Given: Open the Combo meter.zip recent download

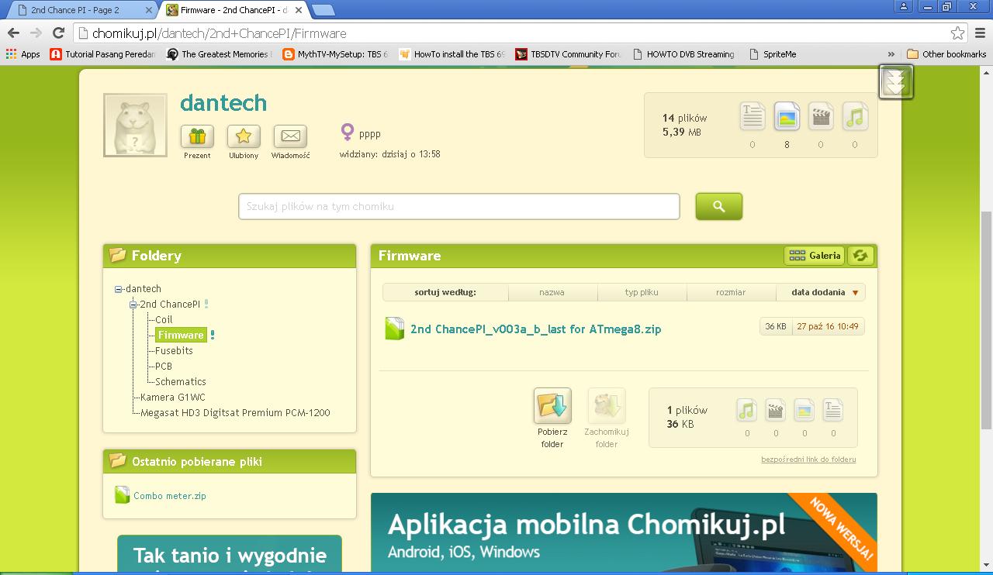Looking at the screenshot, I should (x=170, y=496).
